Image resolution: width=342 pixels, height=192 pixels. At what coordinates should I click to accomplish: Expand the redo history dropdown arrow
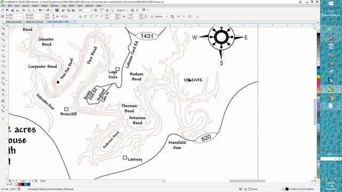coord(51,10)
